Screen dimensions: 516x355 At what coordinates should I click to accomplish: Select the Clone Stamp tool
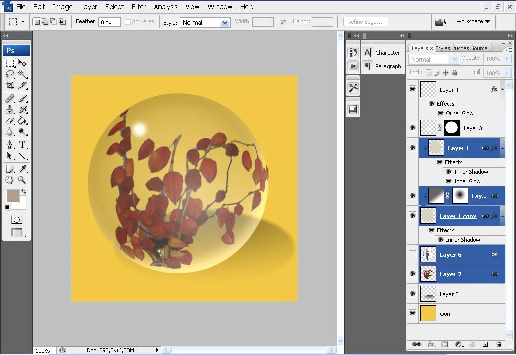pos(10,109)
